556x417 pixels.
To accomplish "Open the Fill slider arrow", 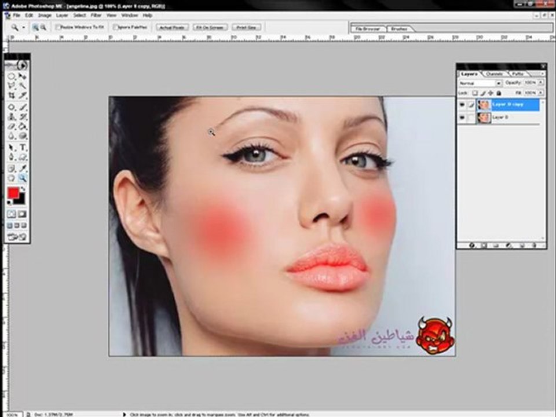I will pyautogui.click(x=541, y=93).
